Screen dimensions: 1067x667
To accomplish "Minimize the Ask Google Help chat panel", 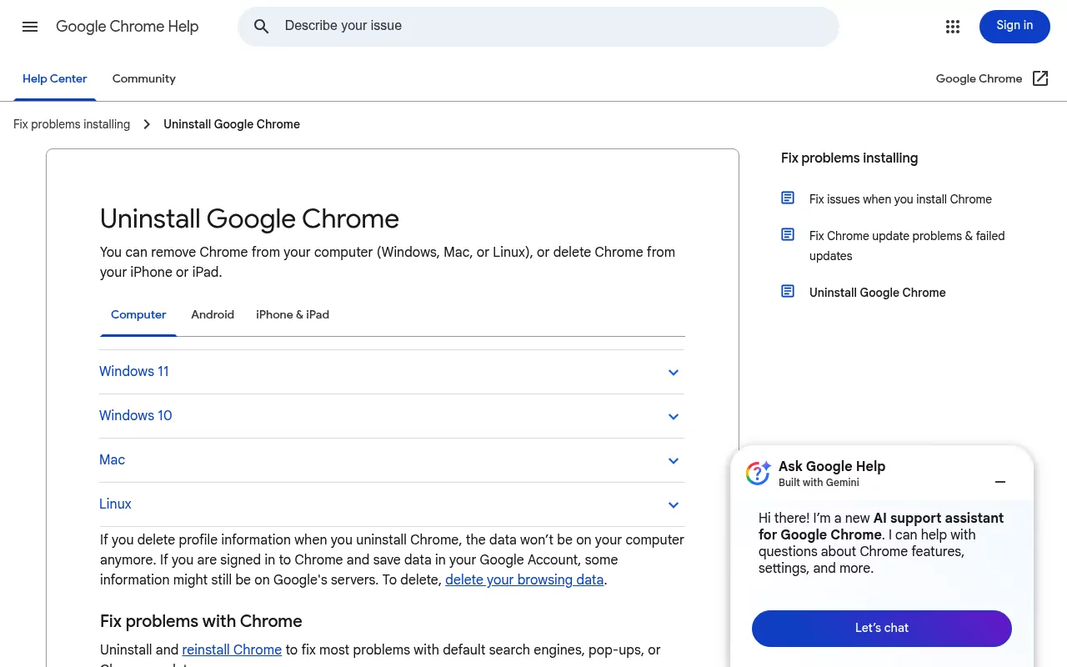I will click(x=1000, y=482).
